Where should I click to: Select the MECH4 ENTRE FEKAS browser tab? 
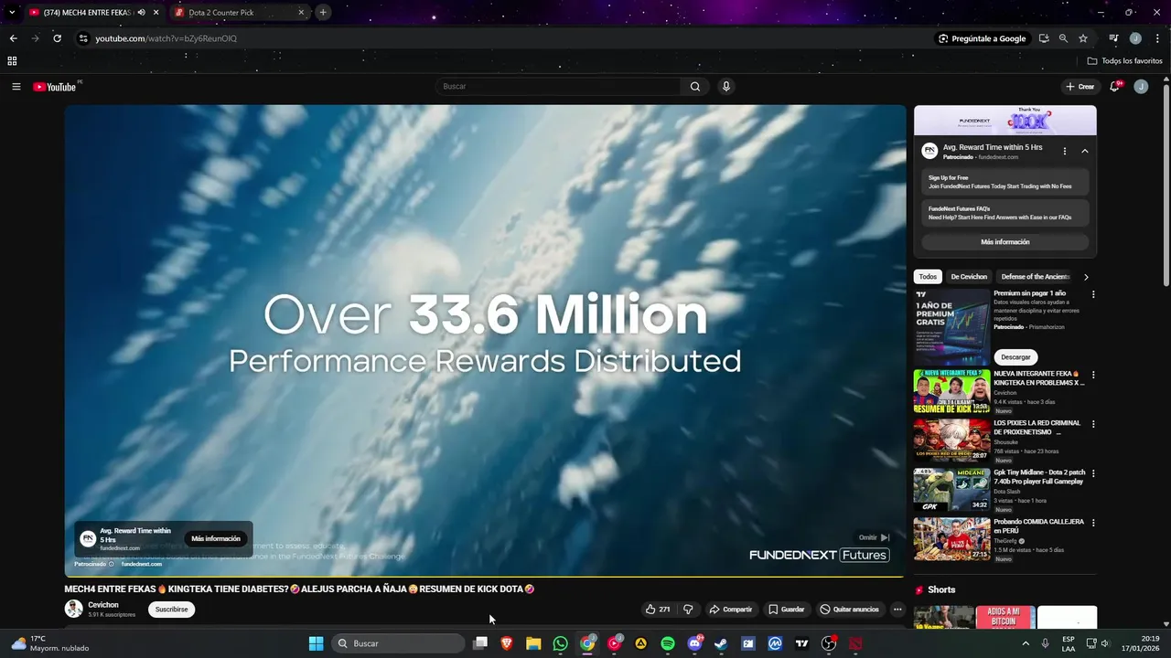click(x=93, y=13)
